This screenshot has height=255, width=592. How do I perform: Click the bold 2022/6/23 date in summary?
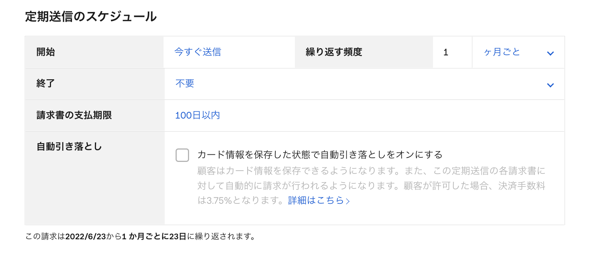tap(86, 236)
